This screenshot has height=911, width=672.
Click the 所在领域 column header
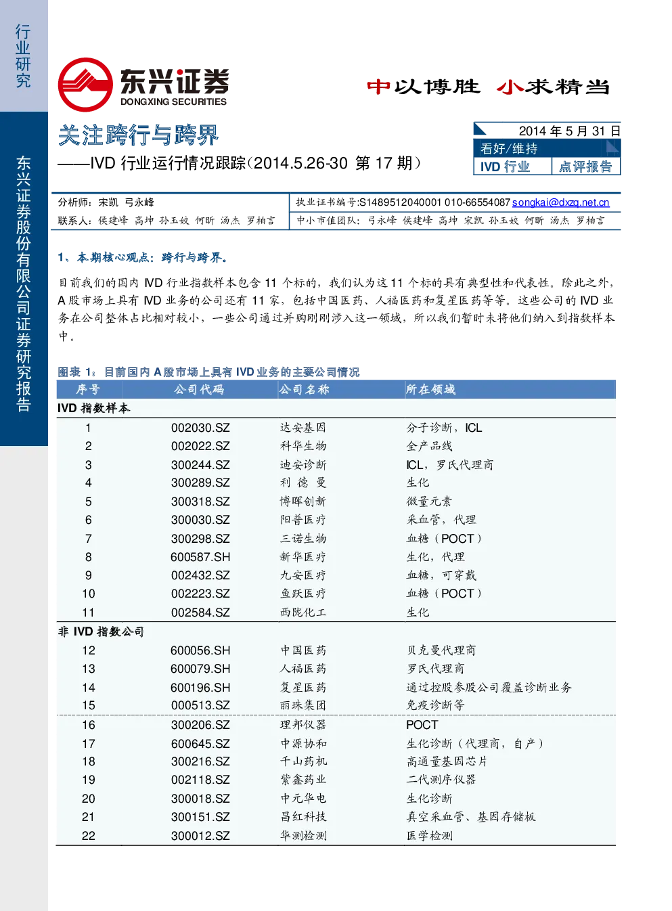tap(430, 389)
